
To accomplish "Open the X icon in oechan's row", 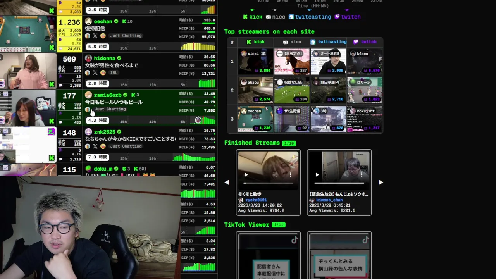I will click(x=95, y=36).
